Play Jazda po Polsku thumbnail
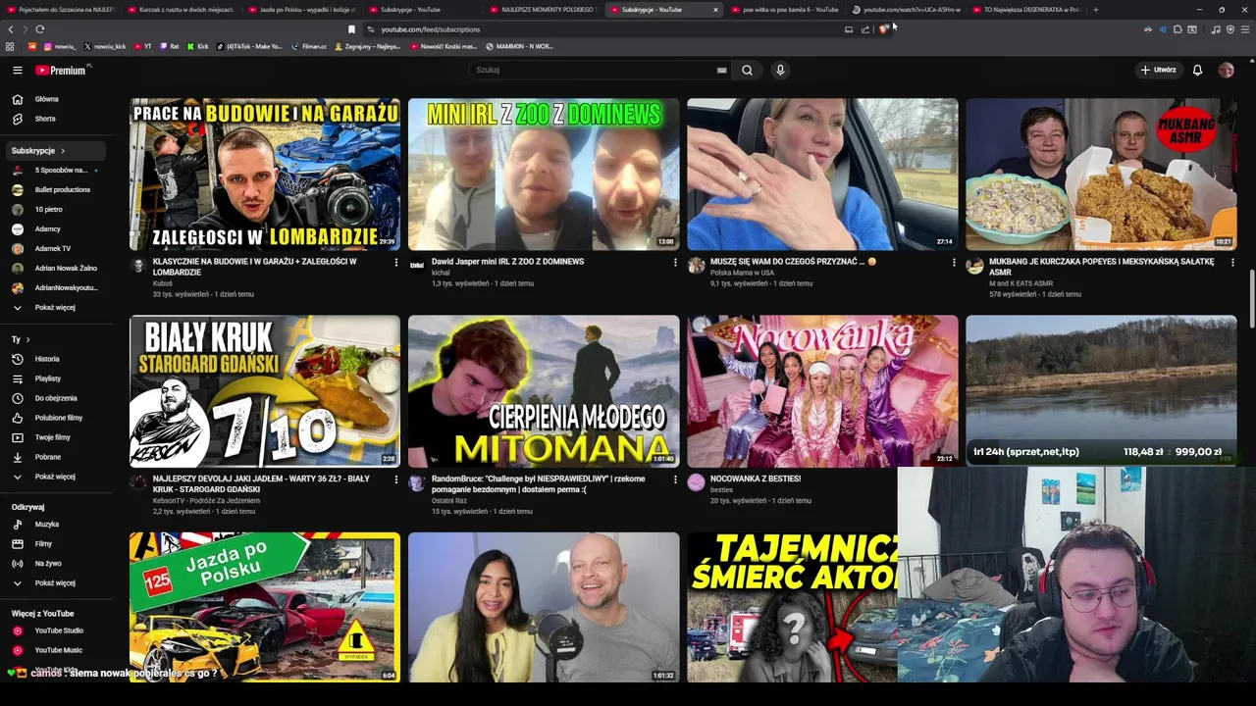 click(265, 607)
